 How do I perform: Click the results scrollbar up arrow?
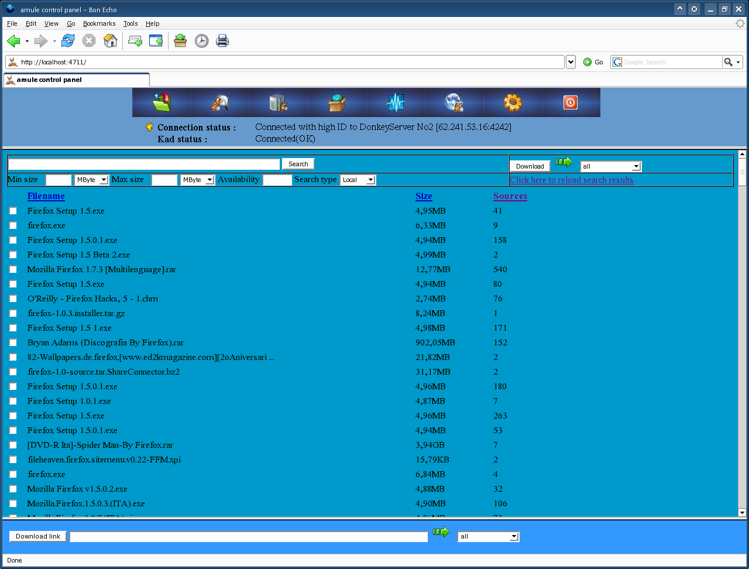point(743,155)
